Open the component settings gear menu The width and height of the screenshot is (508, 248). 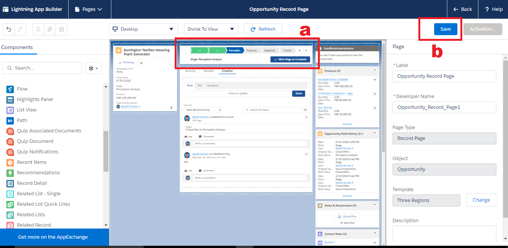tap(93, 68)
